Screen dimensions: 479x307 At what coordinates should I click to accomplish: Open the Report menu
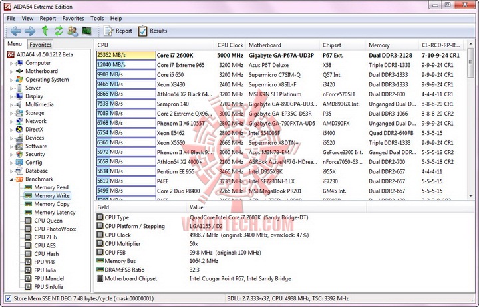tap(48, 19)
